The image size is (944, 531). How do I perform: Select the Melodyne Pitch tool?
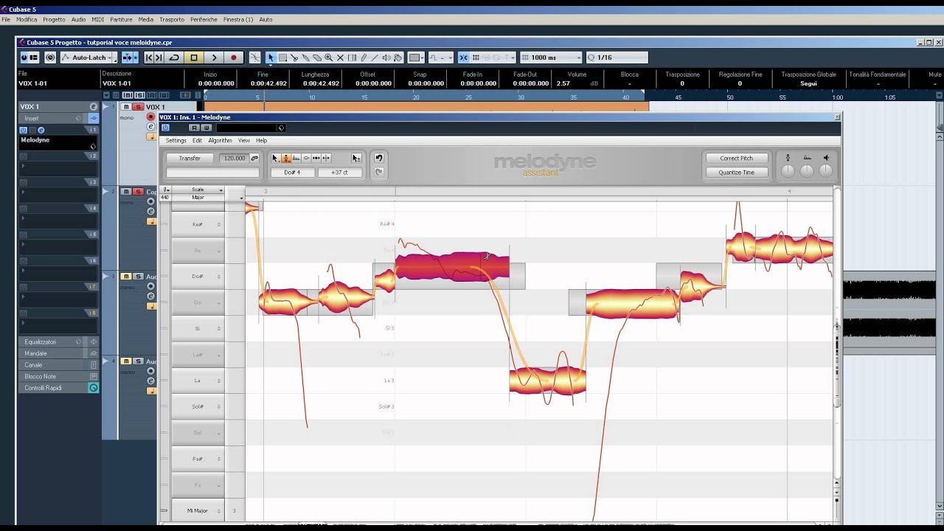click(286, 158)
